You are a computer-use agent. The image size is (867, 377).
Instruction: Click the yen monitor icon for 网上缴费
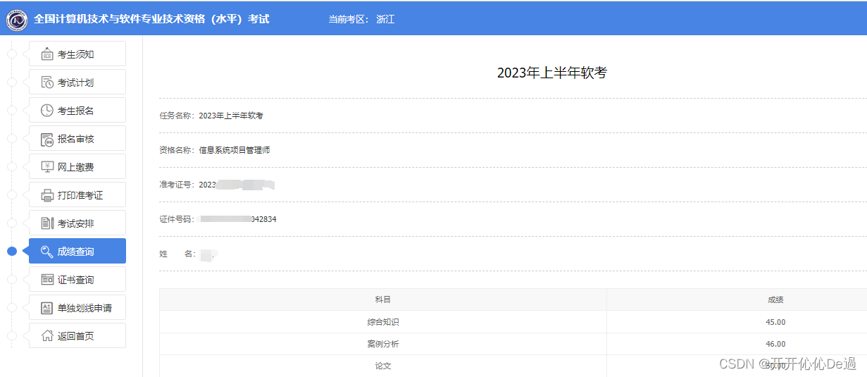47,167
